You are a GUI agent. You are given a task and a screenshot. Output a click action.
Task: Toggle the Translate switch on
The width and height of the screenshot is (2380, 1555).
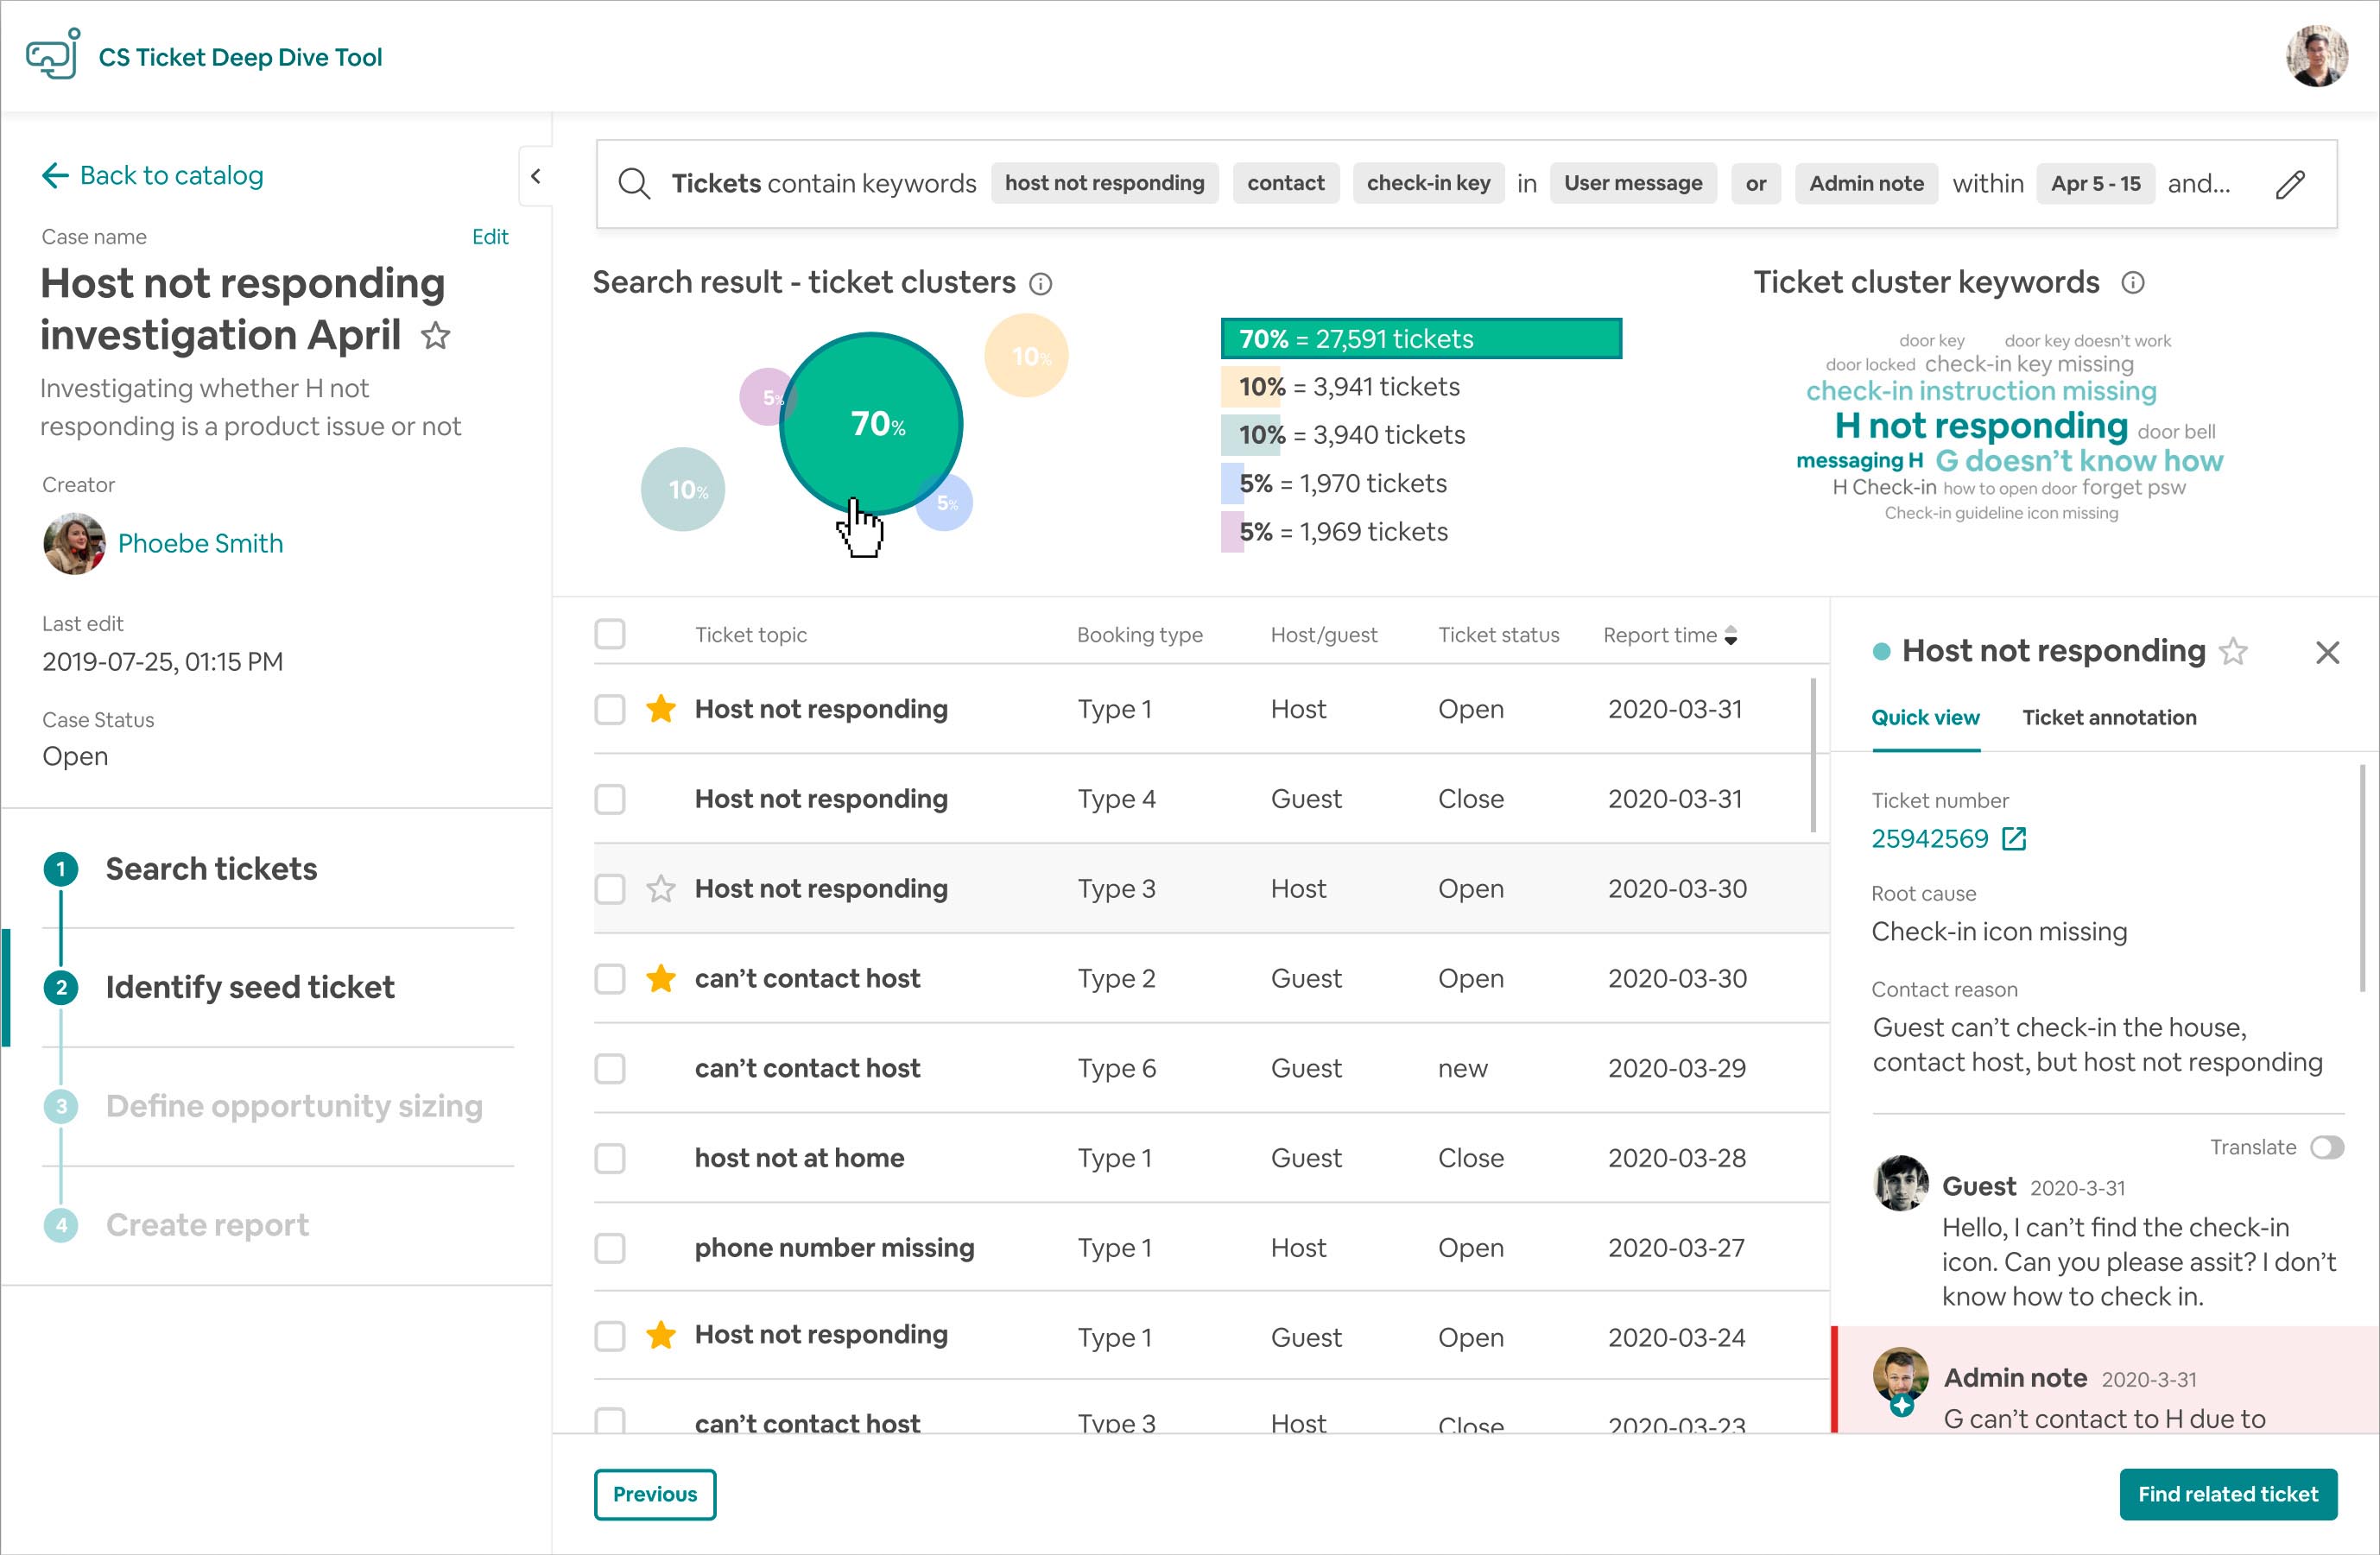coord(2326,1147)
